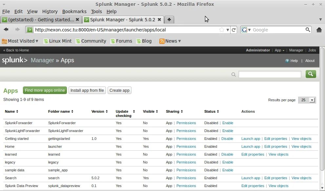Disable the learned app
Image resolution: width=325 pixels, height=191 pixels.
[227, 154]
